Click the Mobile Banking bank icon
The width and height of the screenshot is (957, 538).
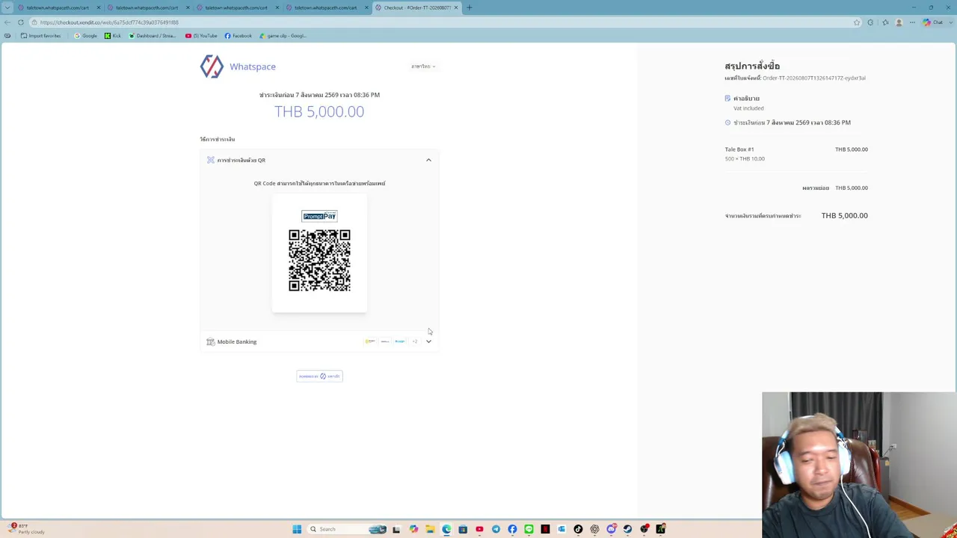211,341
